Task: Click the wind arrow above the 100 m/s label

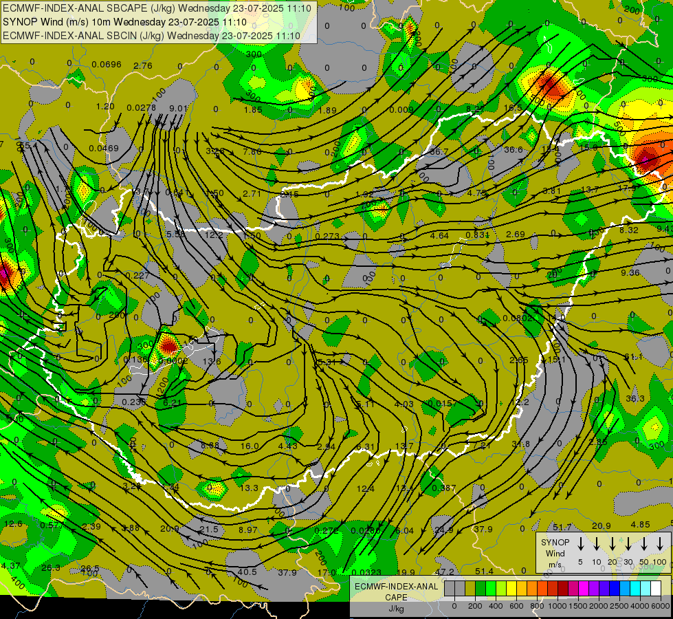Action: [x=660, y=544]
